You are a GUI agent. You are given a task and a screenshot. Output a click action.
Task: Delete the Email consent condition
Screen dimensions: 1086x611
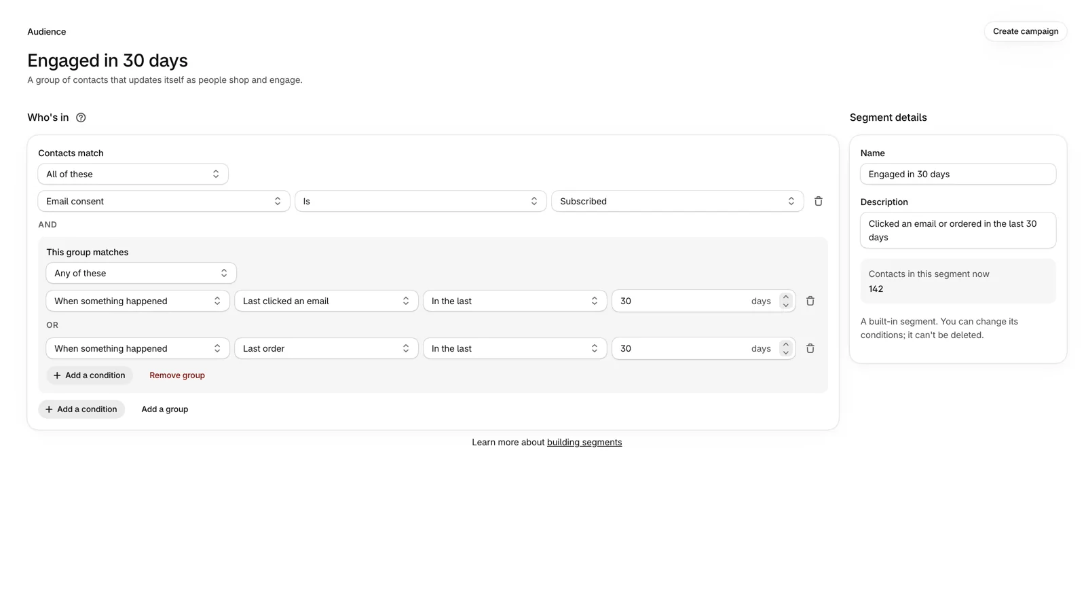point(818,201)
